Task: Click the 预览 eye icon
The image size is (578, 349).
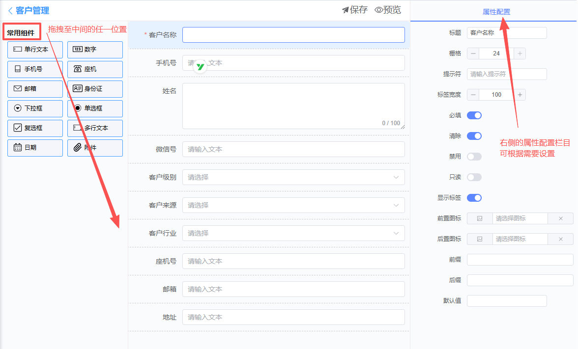Action: pos(378,10)
